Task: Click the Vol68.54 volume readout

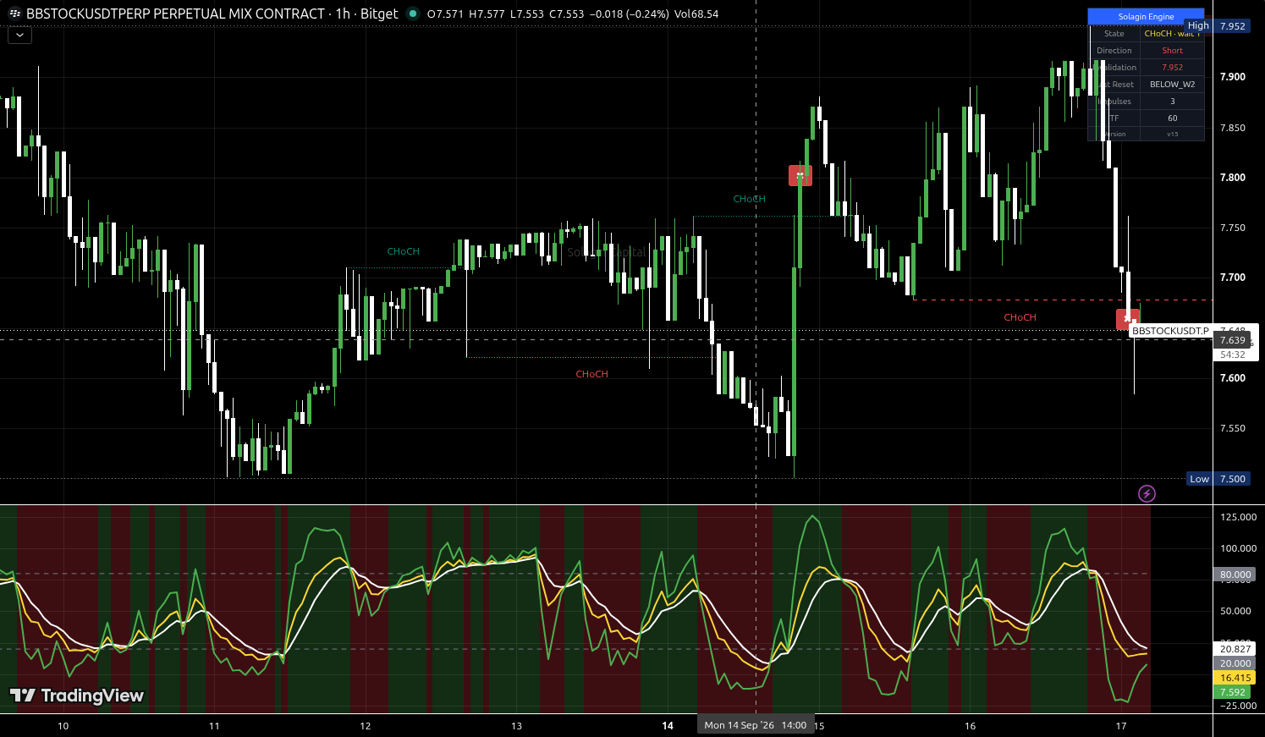Action: point(696,14)
